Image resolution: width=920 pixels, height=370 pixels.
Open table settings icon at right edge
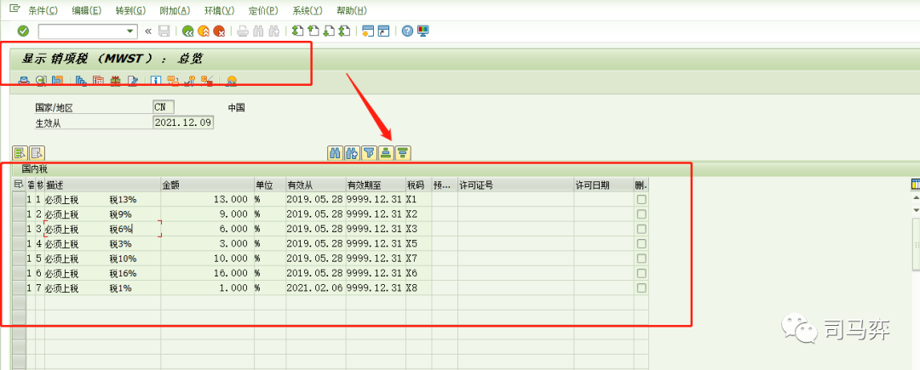(x=915, y=185)
